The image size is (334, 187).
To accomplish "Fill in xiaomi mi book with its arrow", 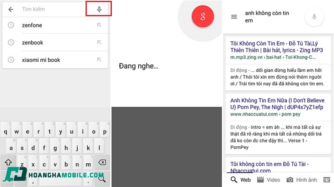I will pyautogui.click(x=99, y=60).
